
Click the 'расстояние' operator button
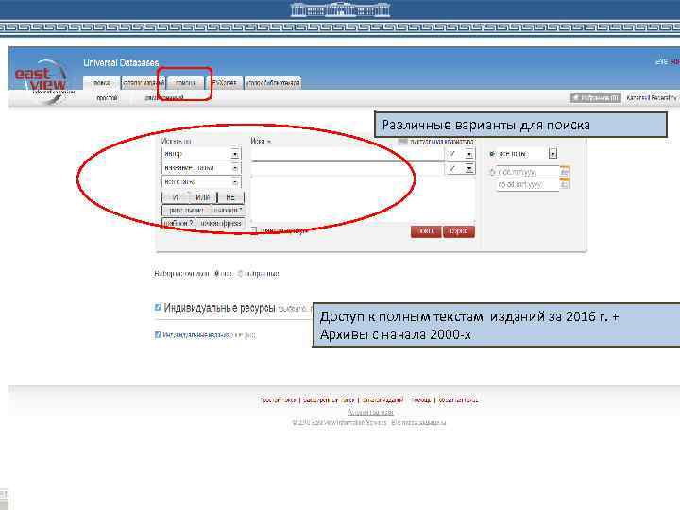[186, 211]
